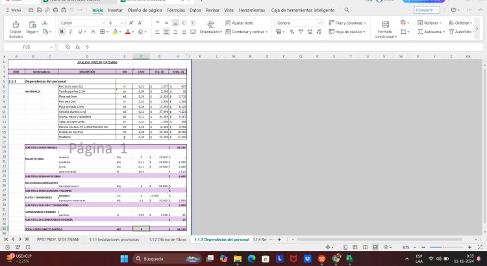Switch to sheet PPTO PROY. SEDE ENAMI
487x266 pixels.
tap(58, 239)
